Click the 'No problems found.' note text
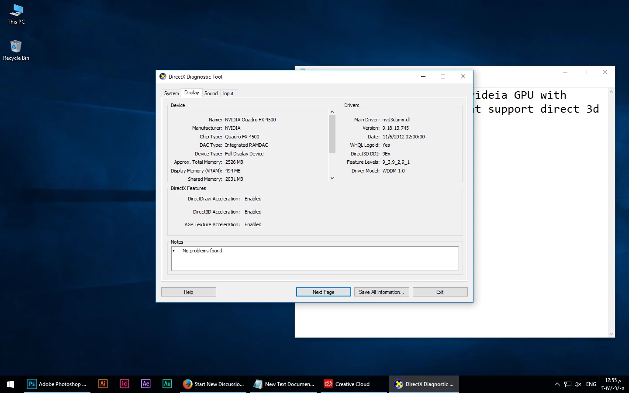The width and height of the screenshot is (629, 393). [203, 251]
